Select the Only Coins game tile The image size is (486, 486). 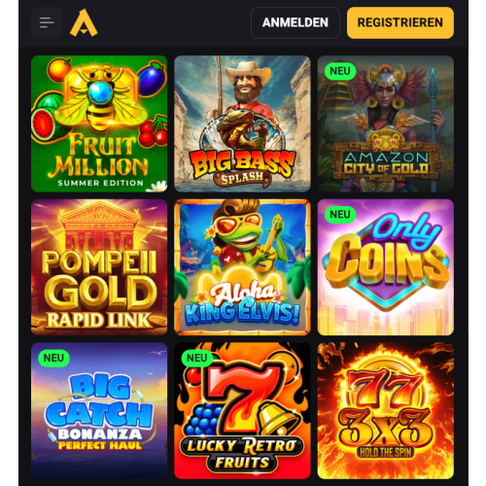click(386, 267)
